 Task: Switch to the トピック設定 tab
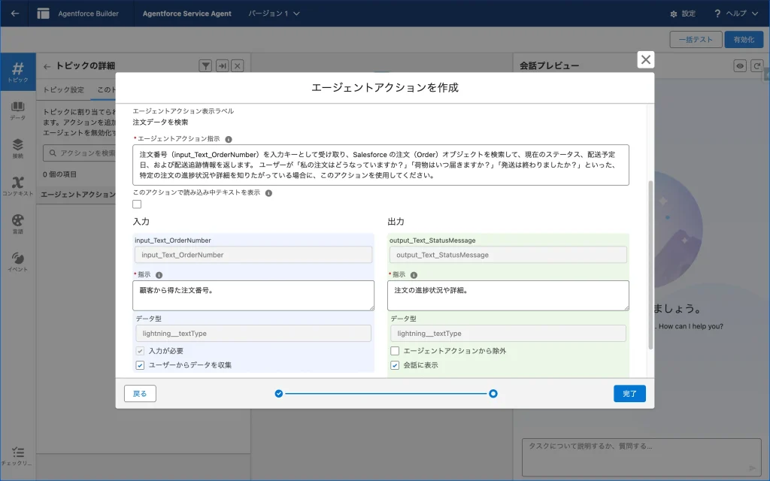point(63,89)
